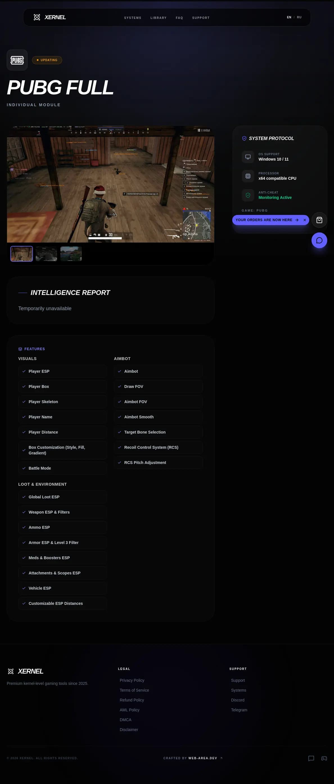Click the Anti-Cheat shield check icon
The image size is (334, 784).
tap(248, 195)
